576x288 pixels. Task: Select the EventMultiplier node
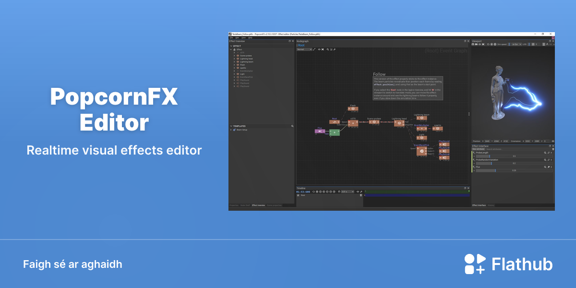[x=421, y=129]
